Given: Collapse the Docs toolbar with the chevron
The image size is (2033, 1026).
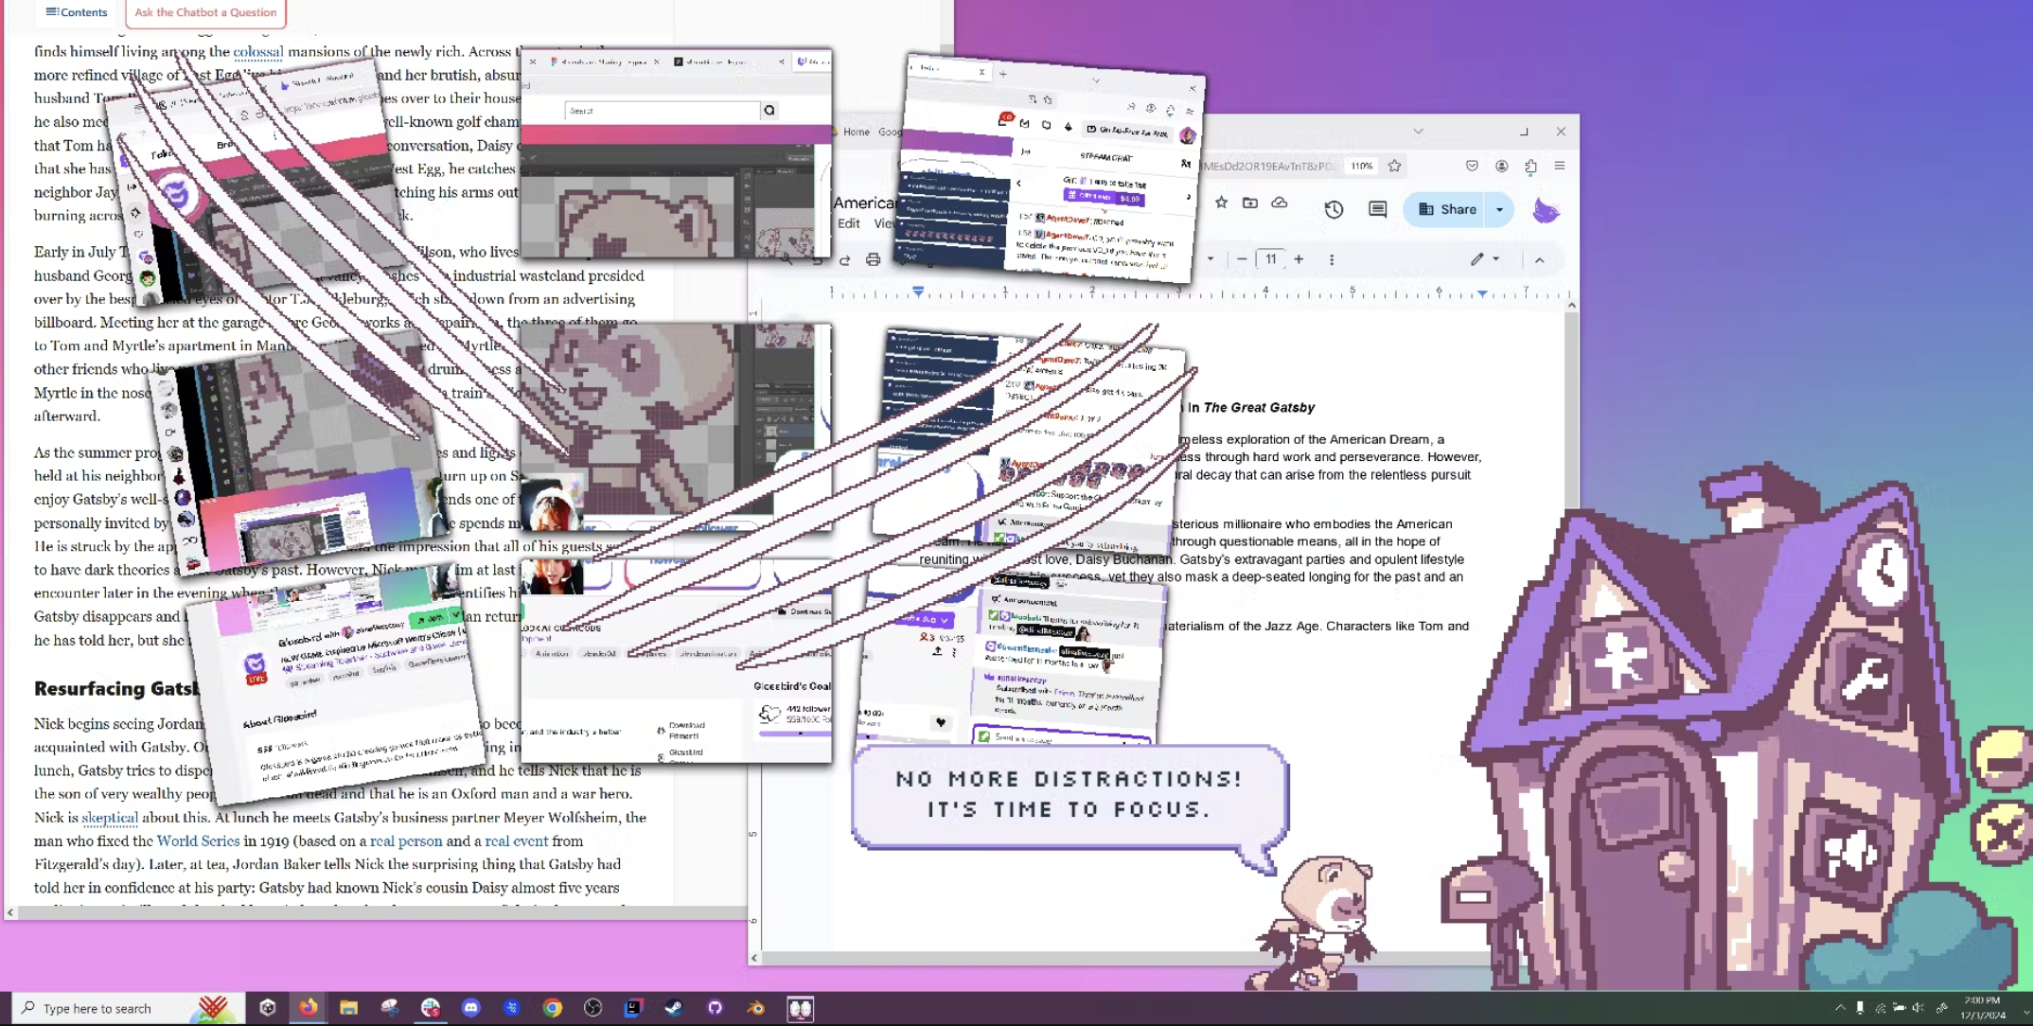Looking at the screenshot, I should (1539, 259).
